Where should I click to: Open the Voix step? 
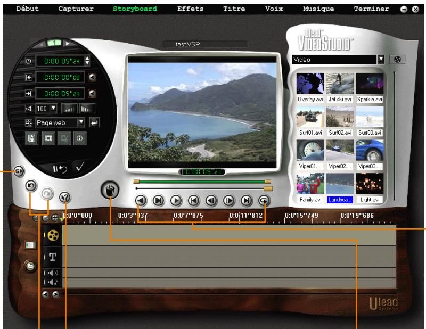274,9
